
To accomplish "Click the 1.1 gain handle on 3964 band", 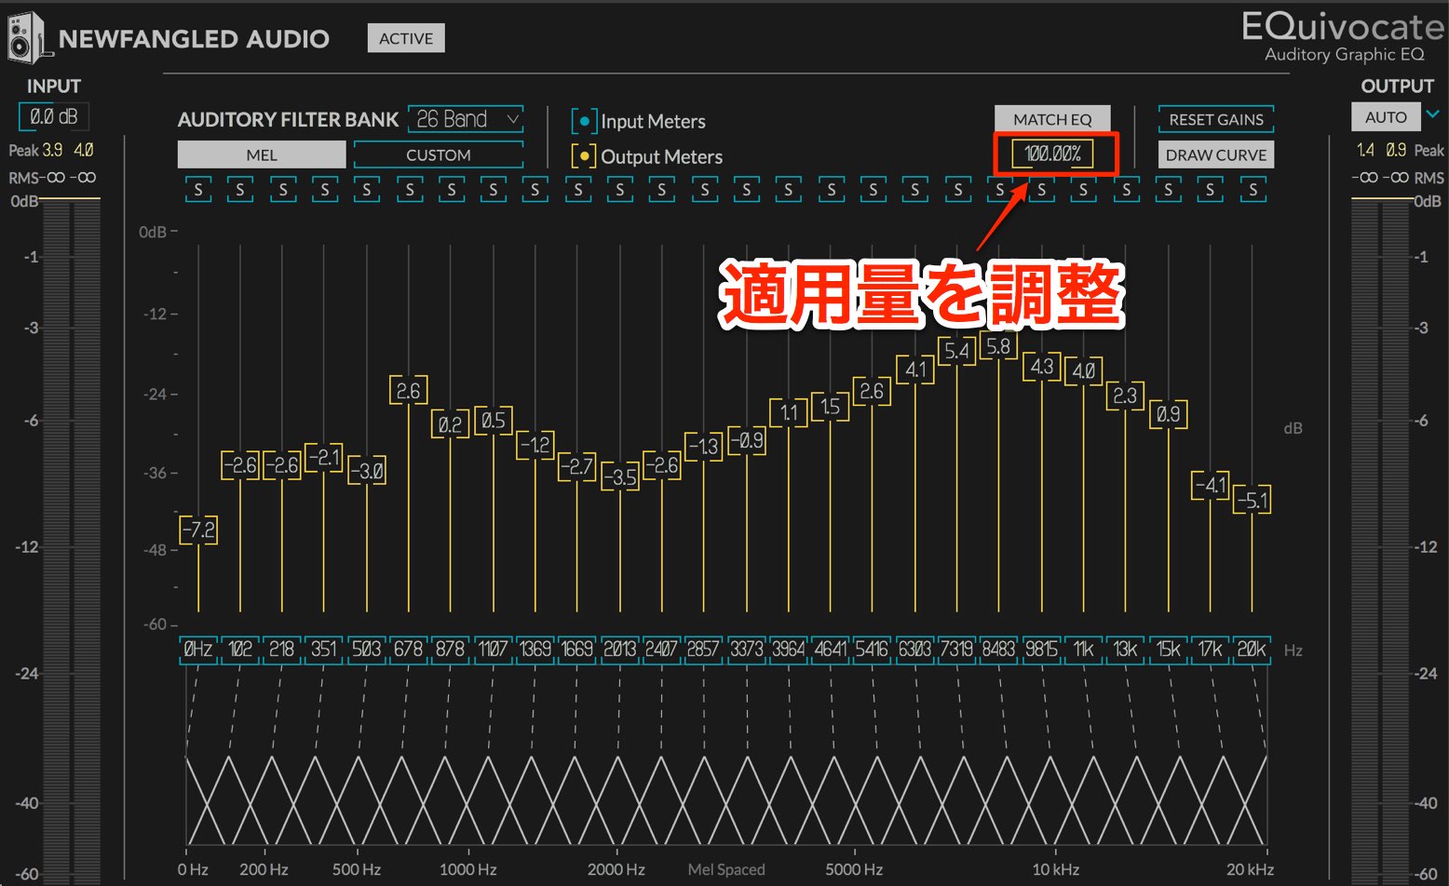I will 789,412.
